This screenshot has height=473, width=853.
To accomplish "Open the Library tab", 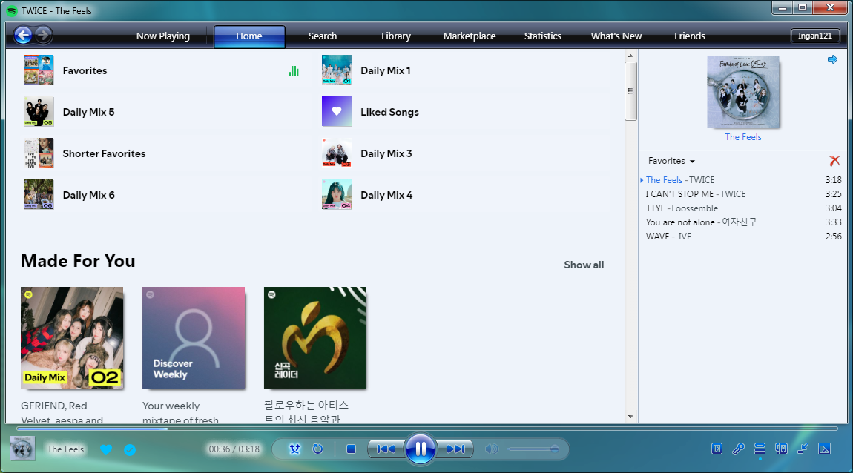I will [396, 36].
